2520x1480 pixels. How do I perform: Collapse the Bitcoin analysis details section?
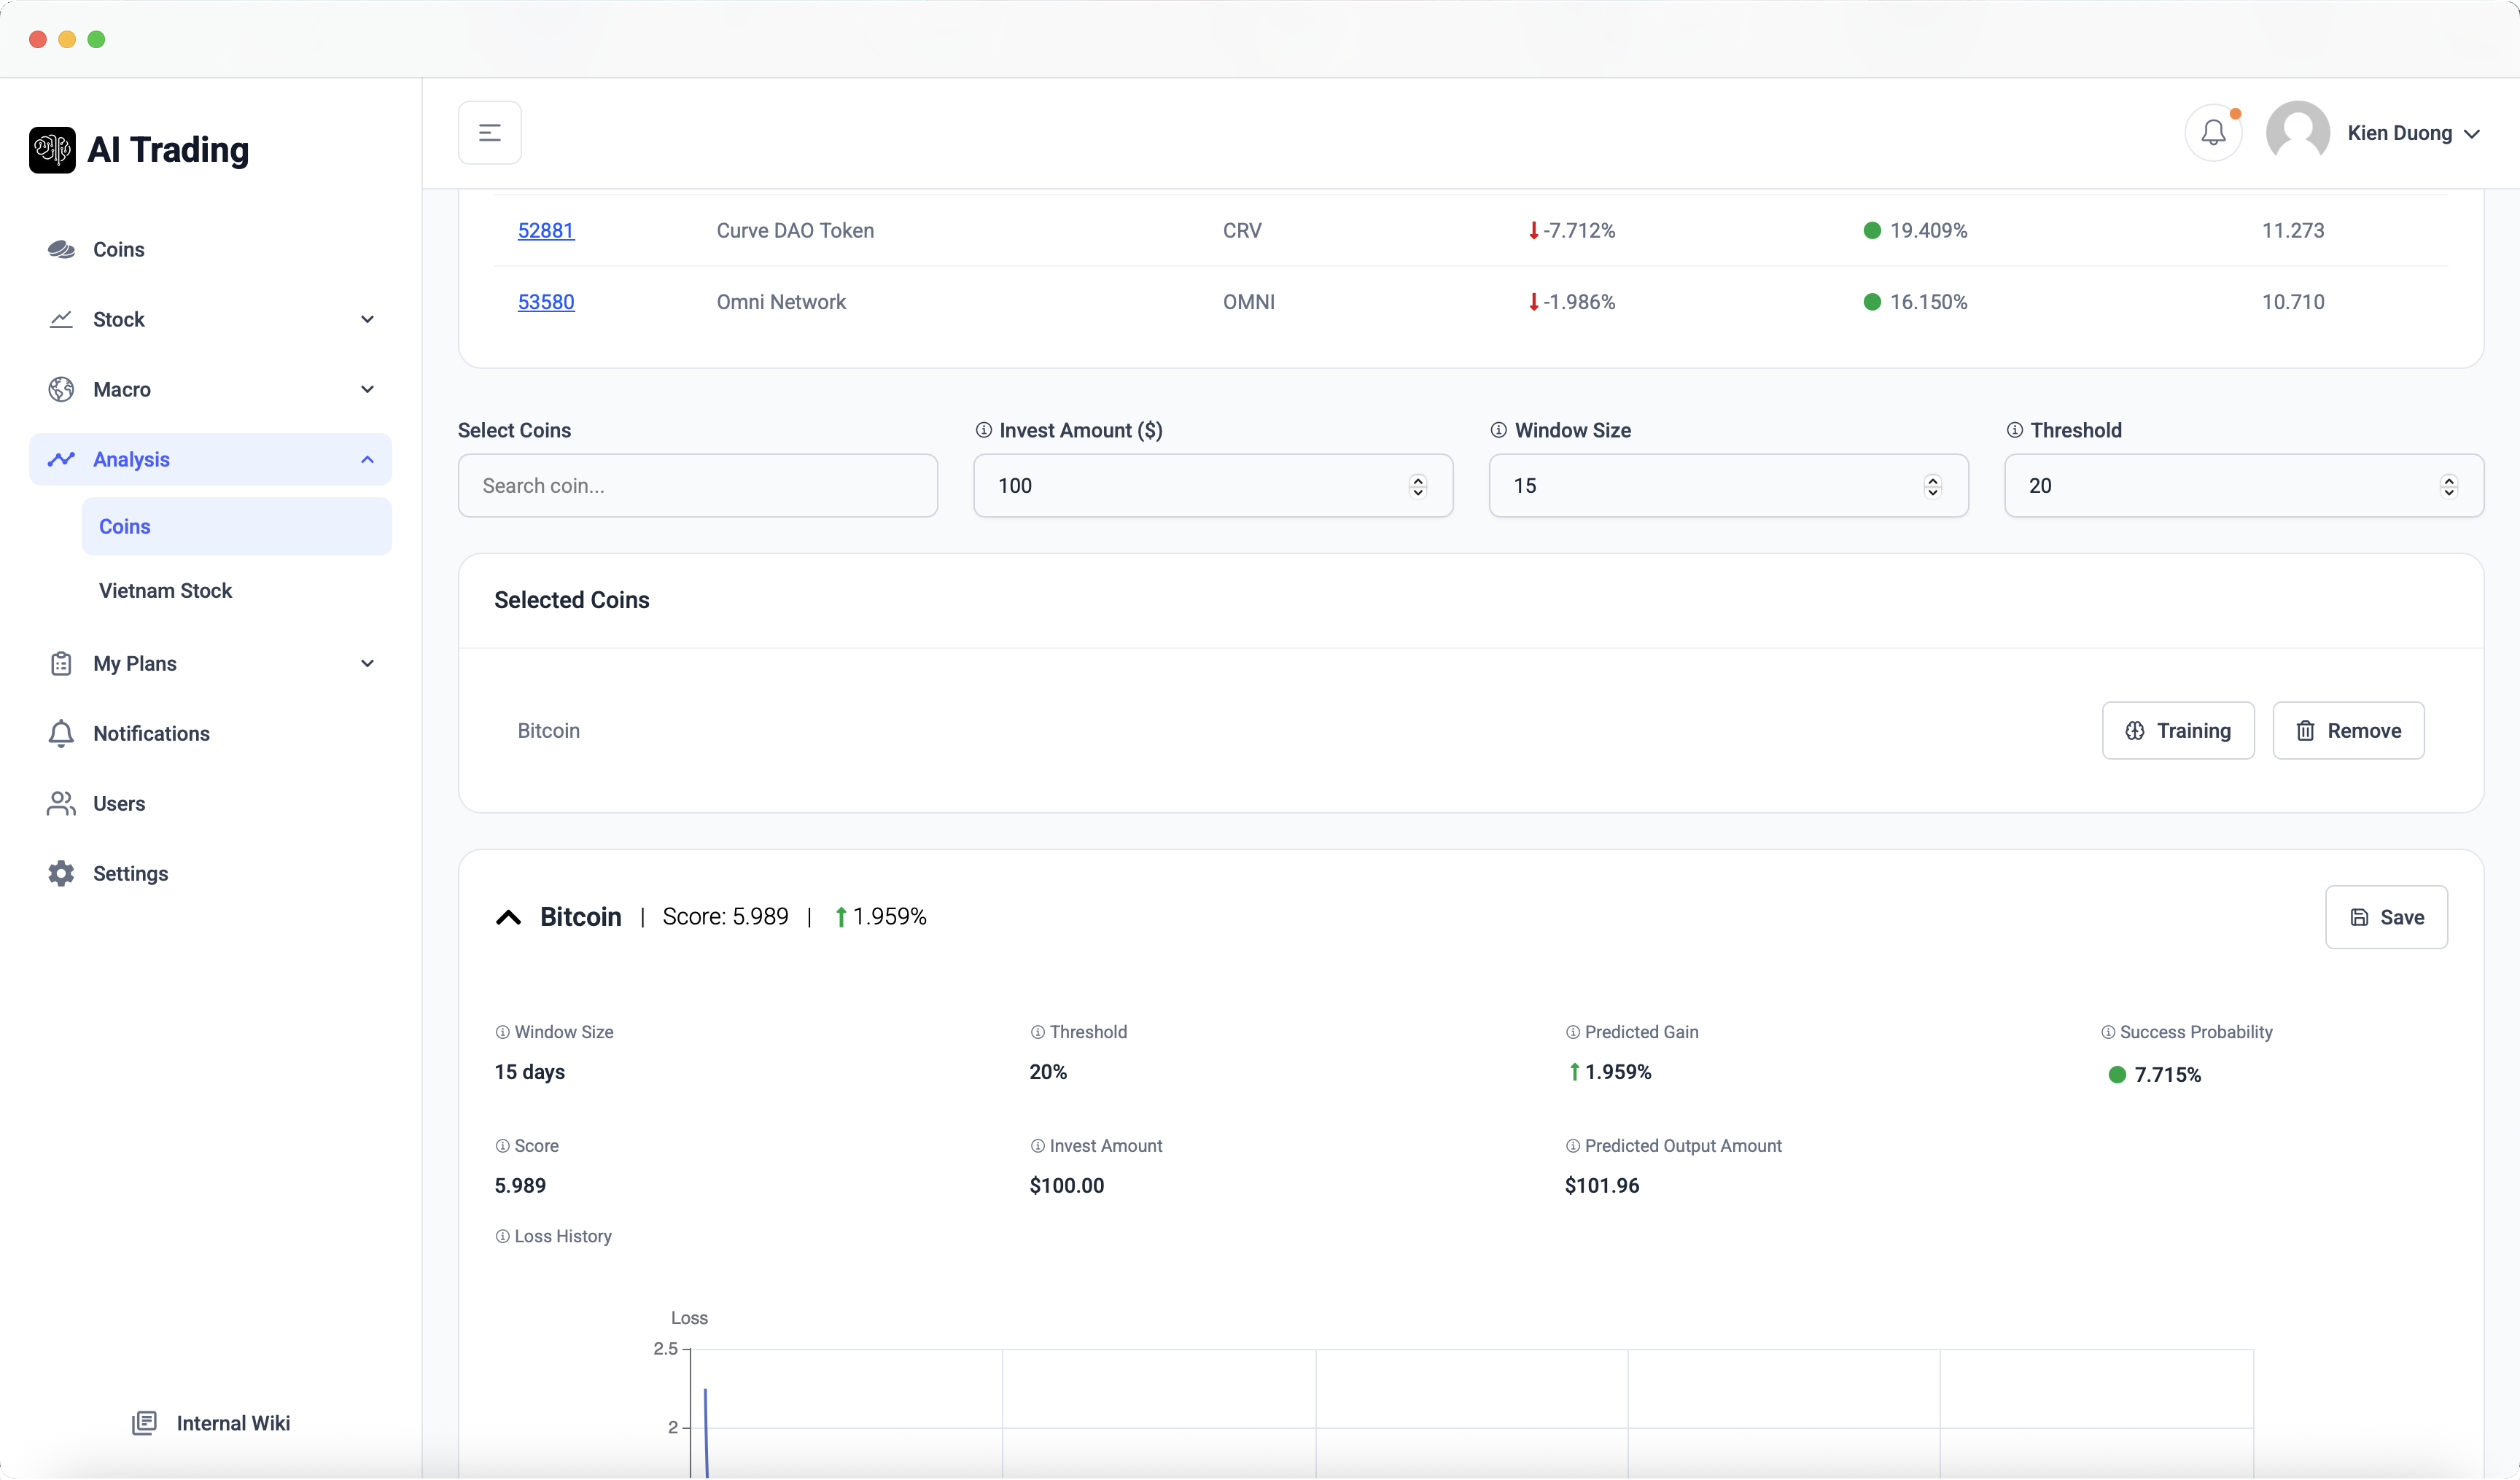(x=508, y=916)
